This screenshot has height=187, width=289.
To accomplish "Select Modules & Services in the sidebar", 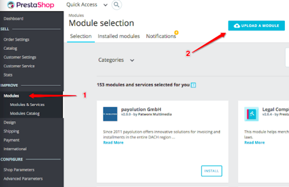I will click(27, 104).
